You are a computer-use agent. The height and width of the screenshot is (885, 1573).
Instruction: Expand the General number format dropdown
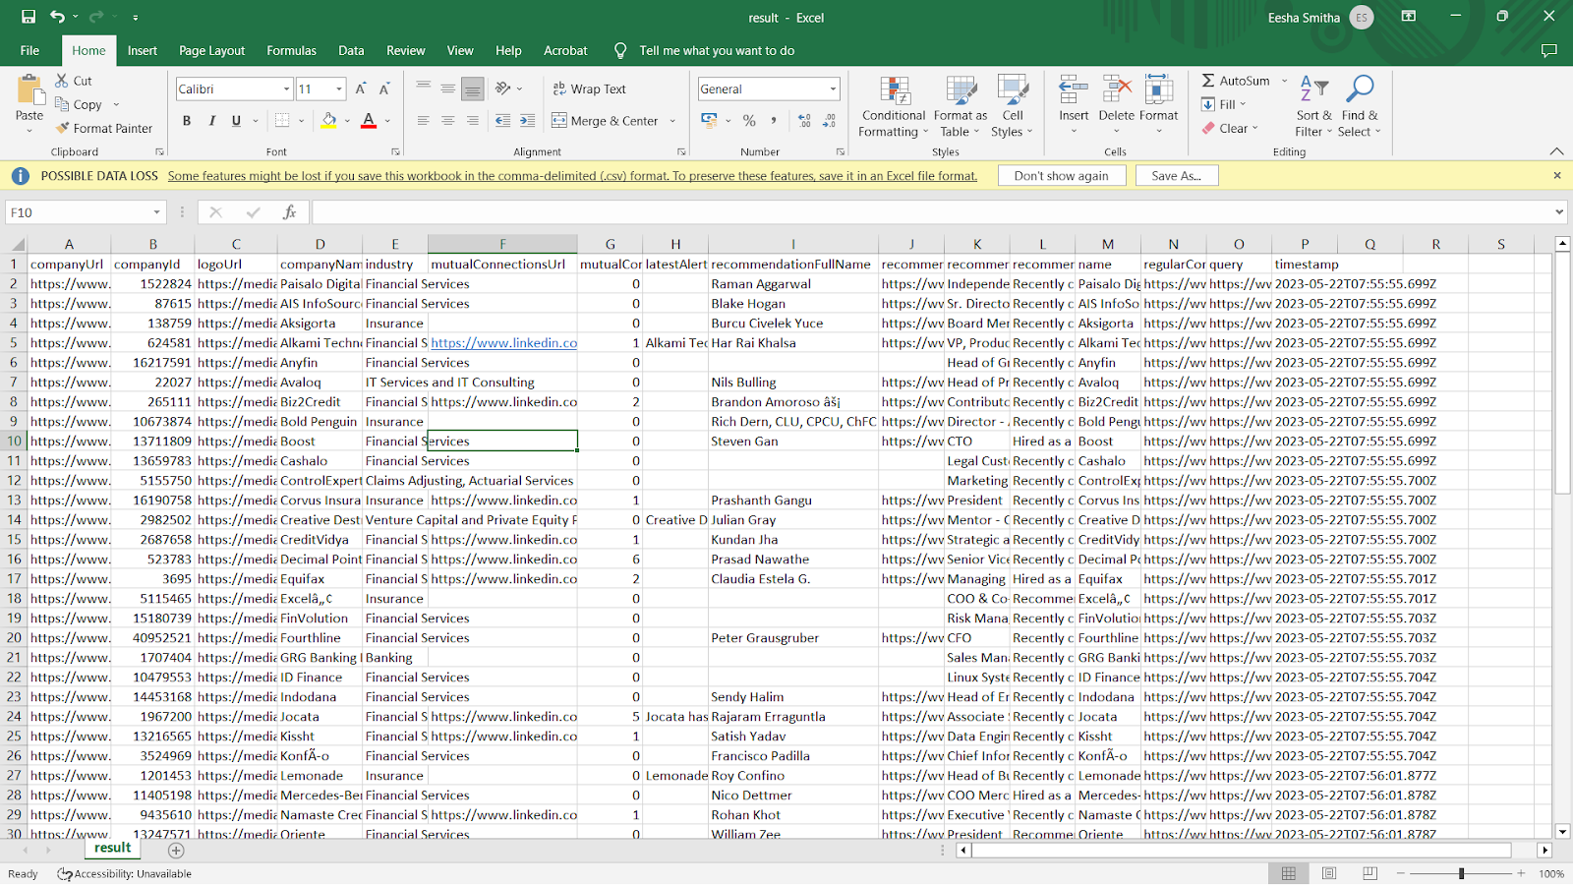tap(833, 88)
